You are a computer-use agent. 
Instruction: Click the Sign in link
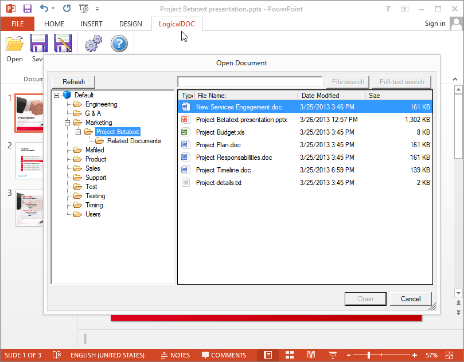(435, 23)
